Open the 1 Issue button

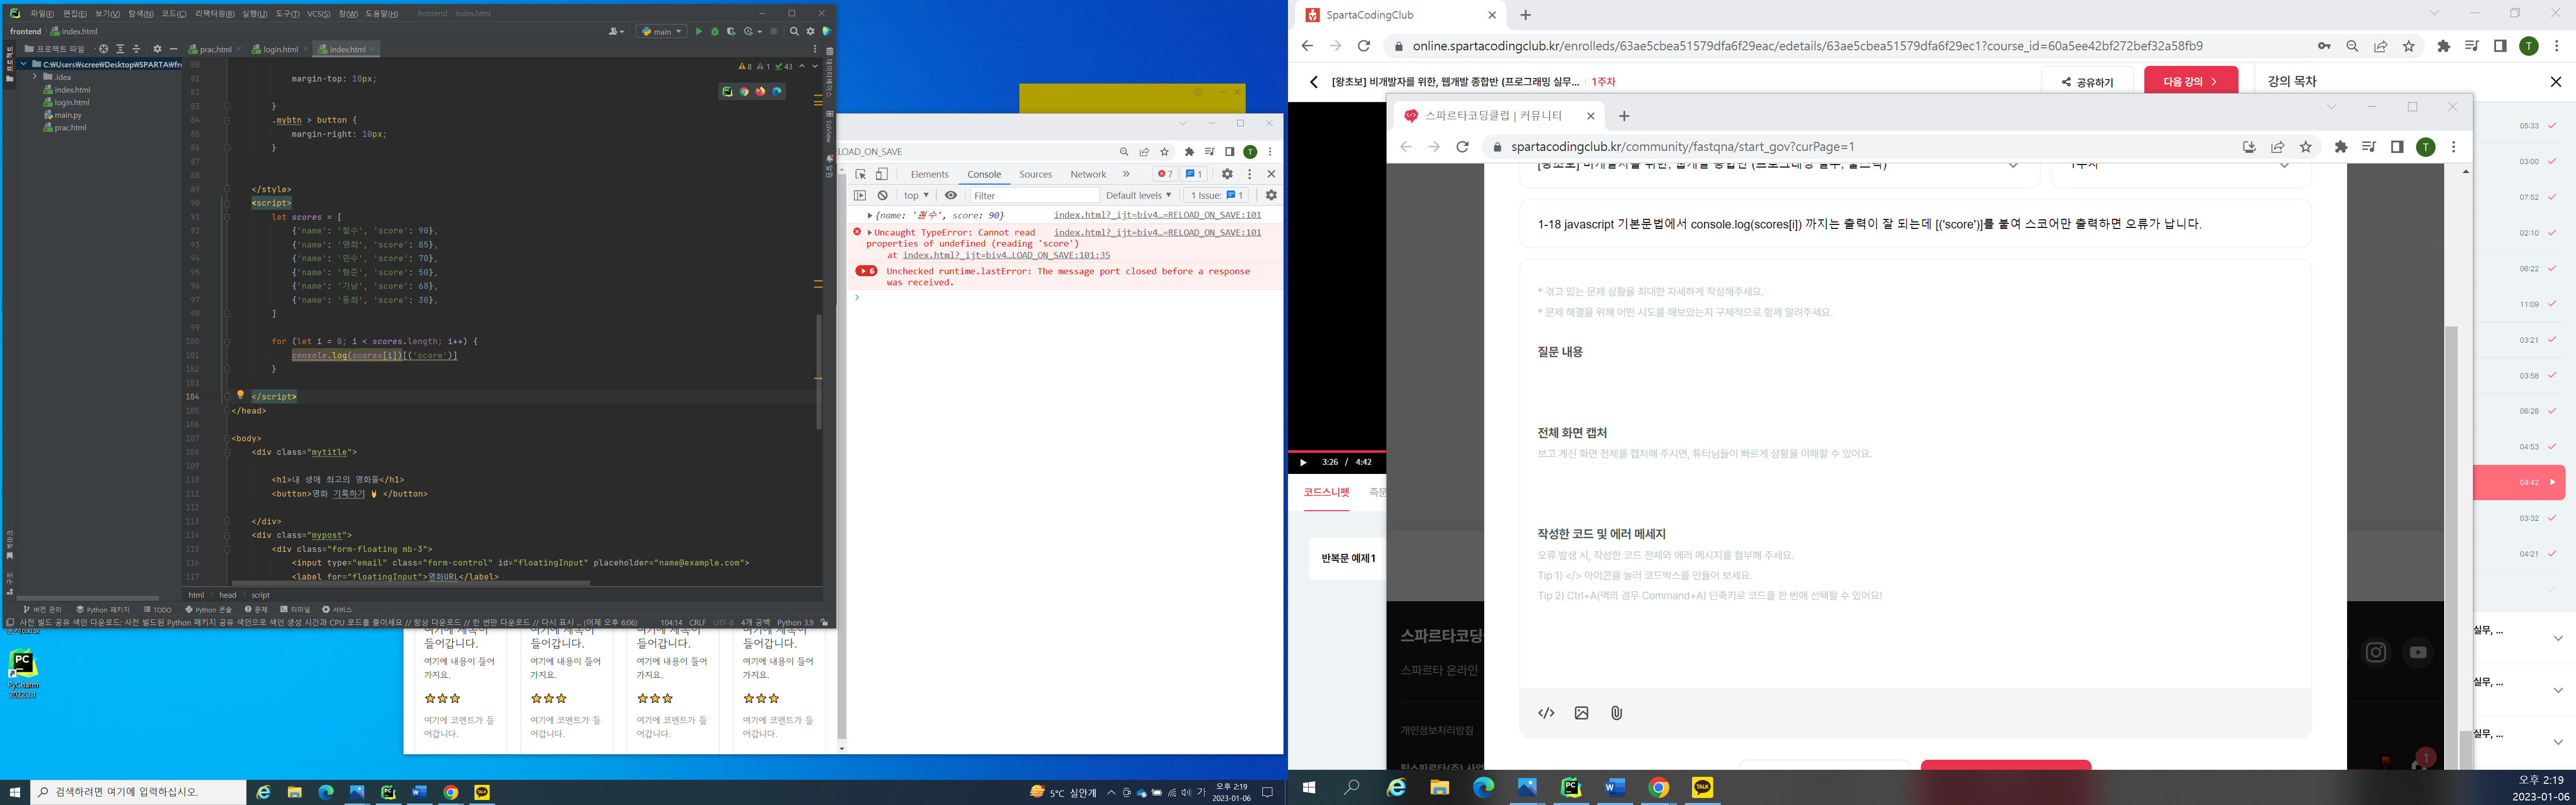1217,195
